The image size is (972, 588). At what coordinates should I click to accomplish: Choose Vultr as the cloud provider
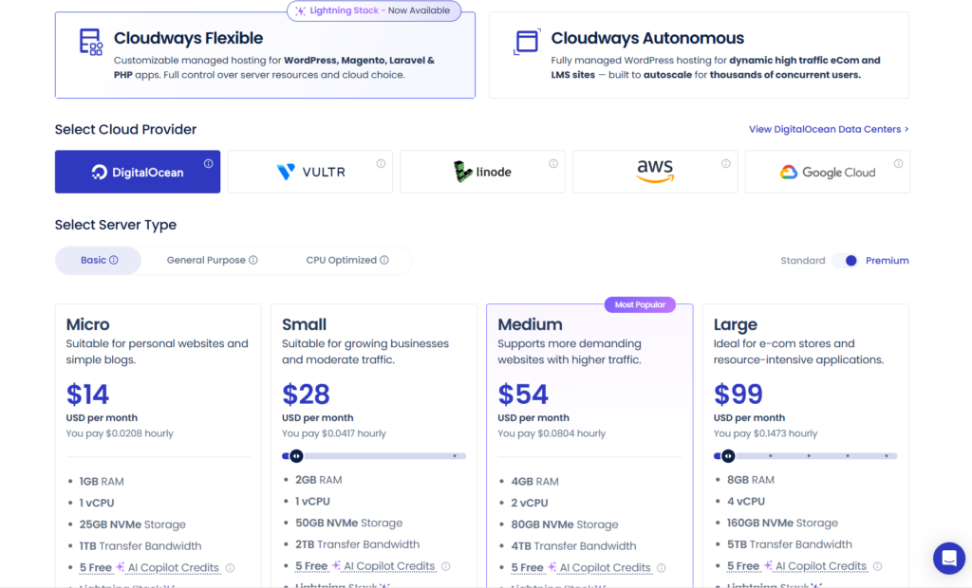[309, 171]
